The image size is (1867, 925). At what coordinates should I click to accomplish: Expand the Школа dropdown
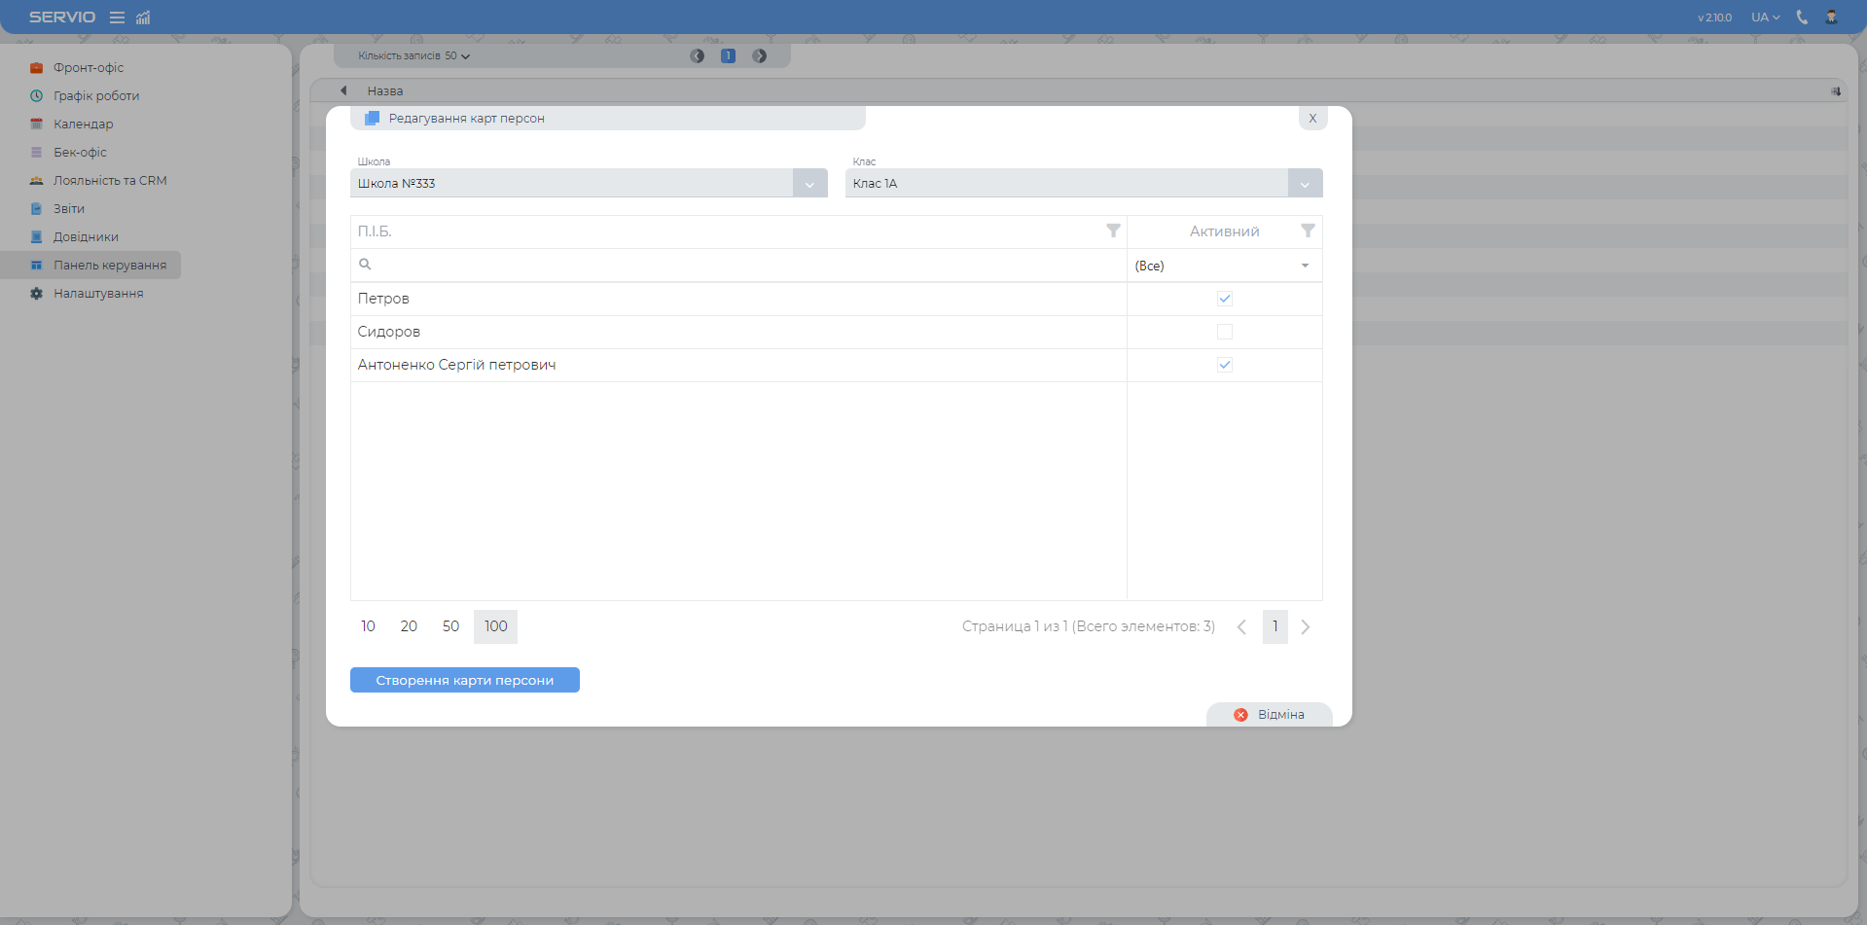(809, 184)
